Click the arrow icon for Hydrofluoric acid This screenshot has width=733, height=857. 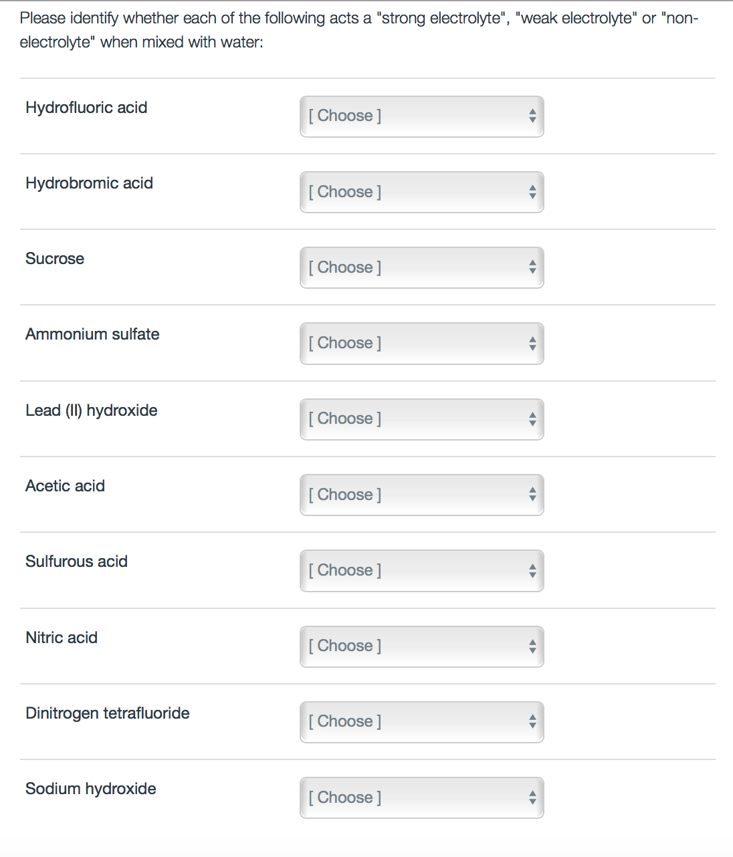[x=532, y=116]
